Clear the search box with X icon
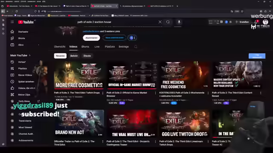Image resolution: width=273 pixels, height=153 pixels. [160, 22]
